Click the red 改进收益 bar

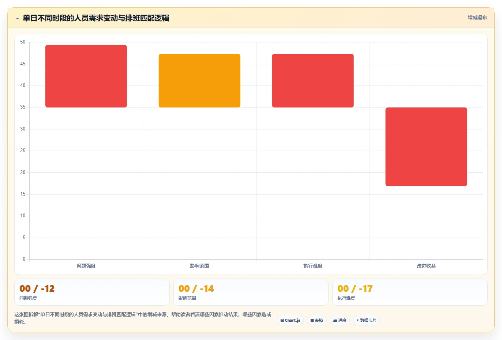click(426, 147)
